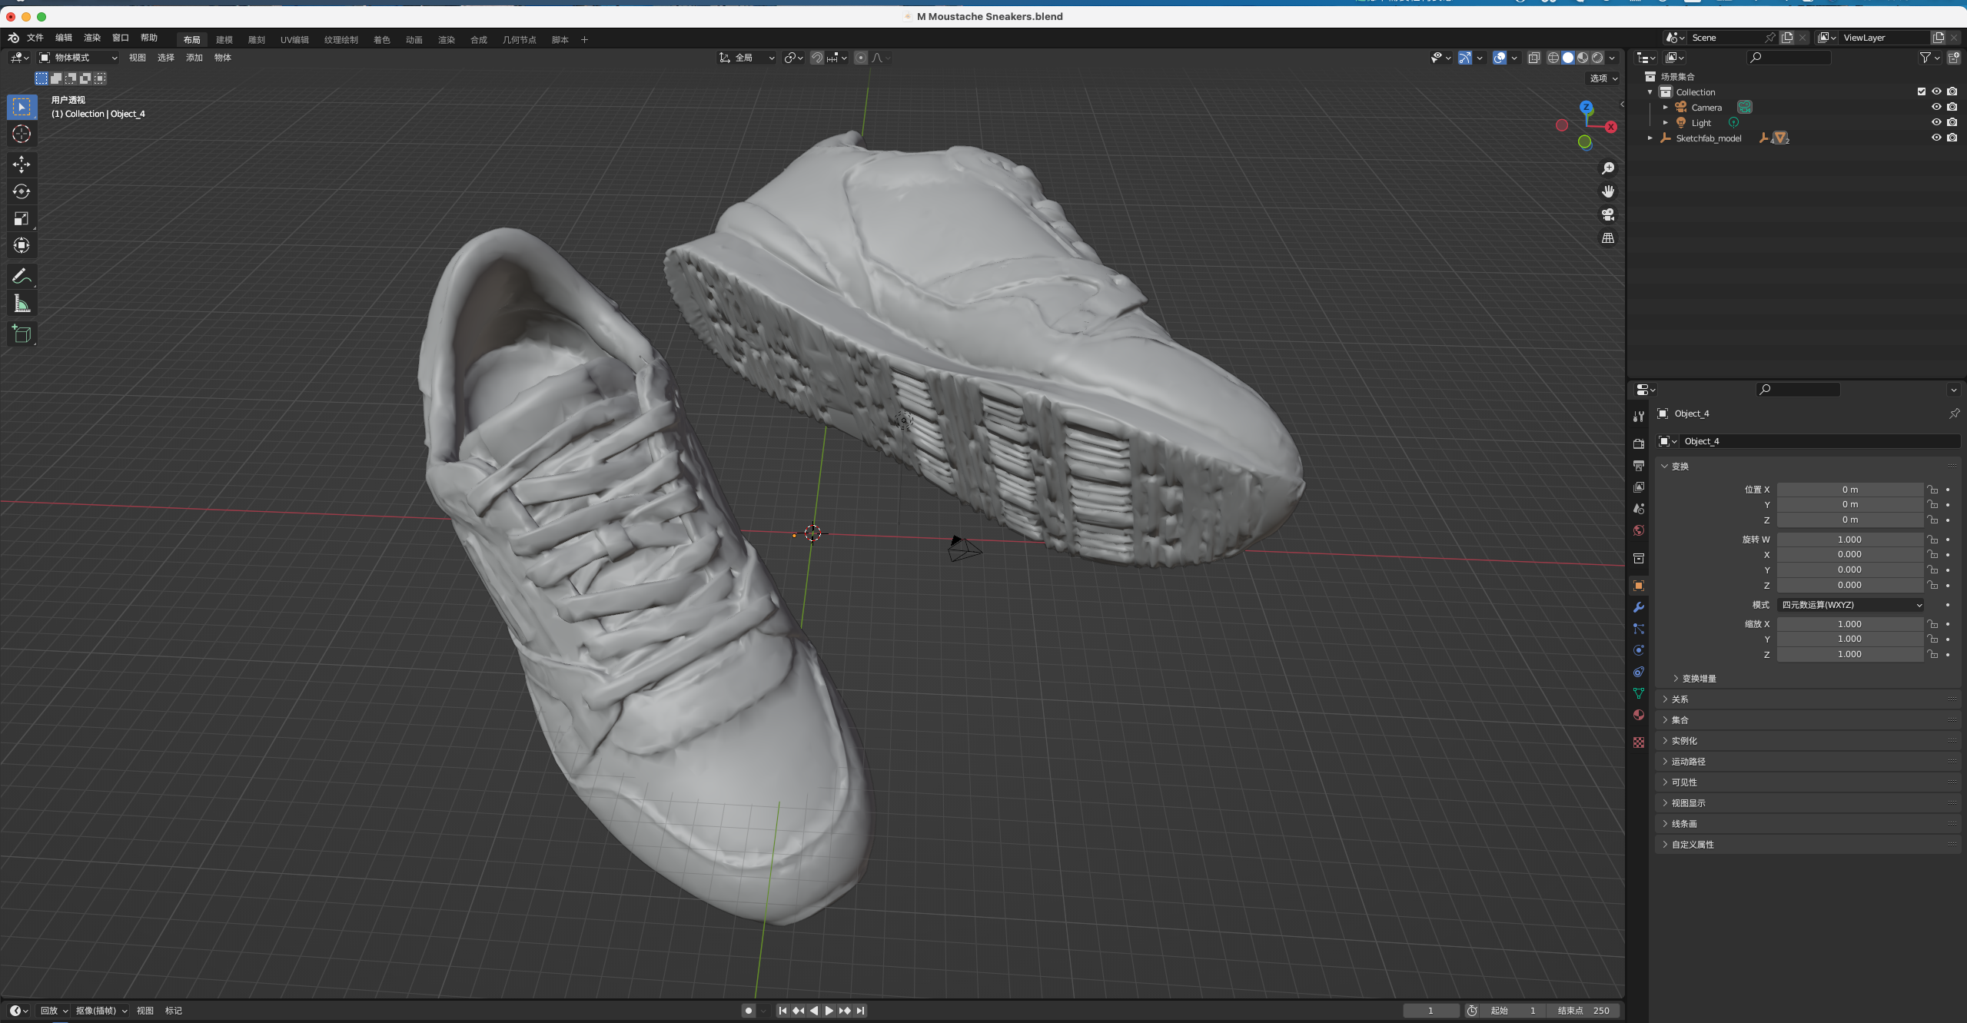Screen dimensions: 1967x1023
Task: Toggle camera view in viewport
Action: [x=1607, y=214]
